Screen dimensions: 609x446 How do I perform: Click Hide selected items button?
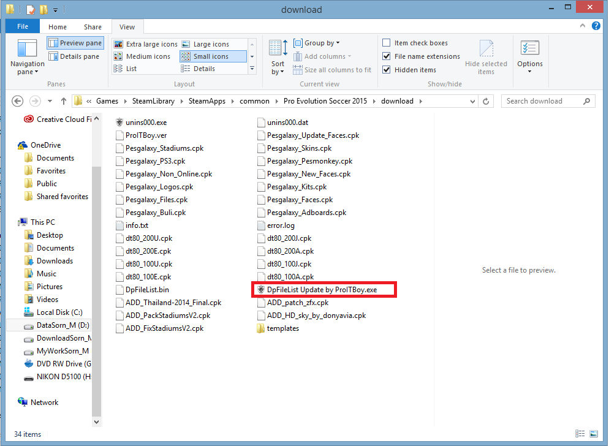[x=486, y=57]
